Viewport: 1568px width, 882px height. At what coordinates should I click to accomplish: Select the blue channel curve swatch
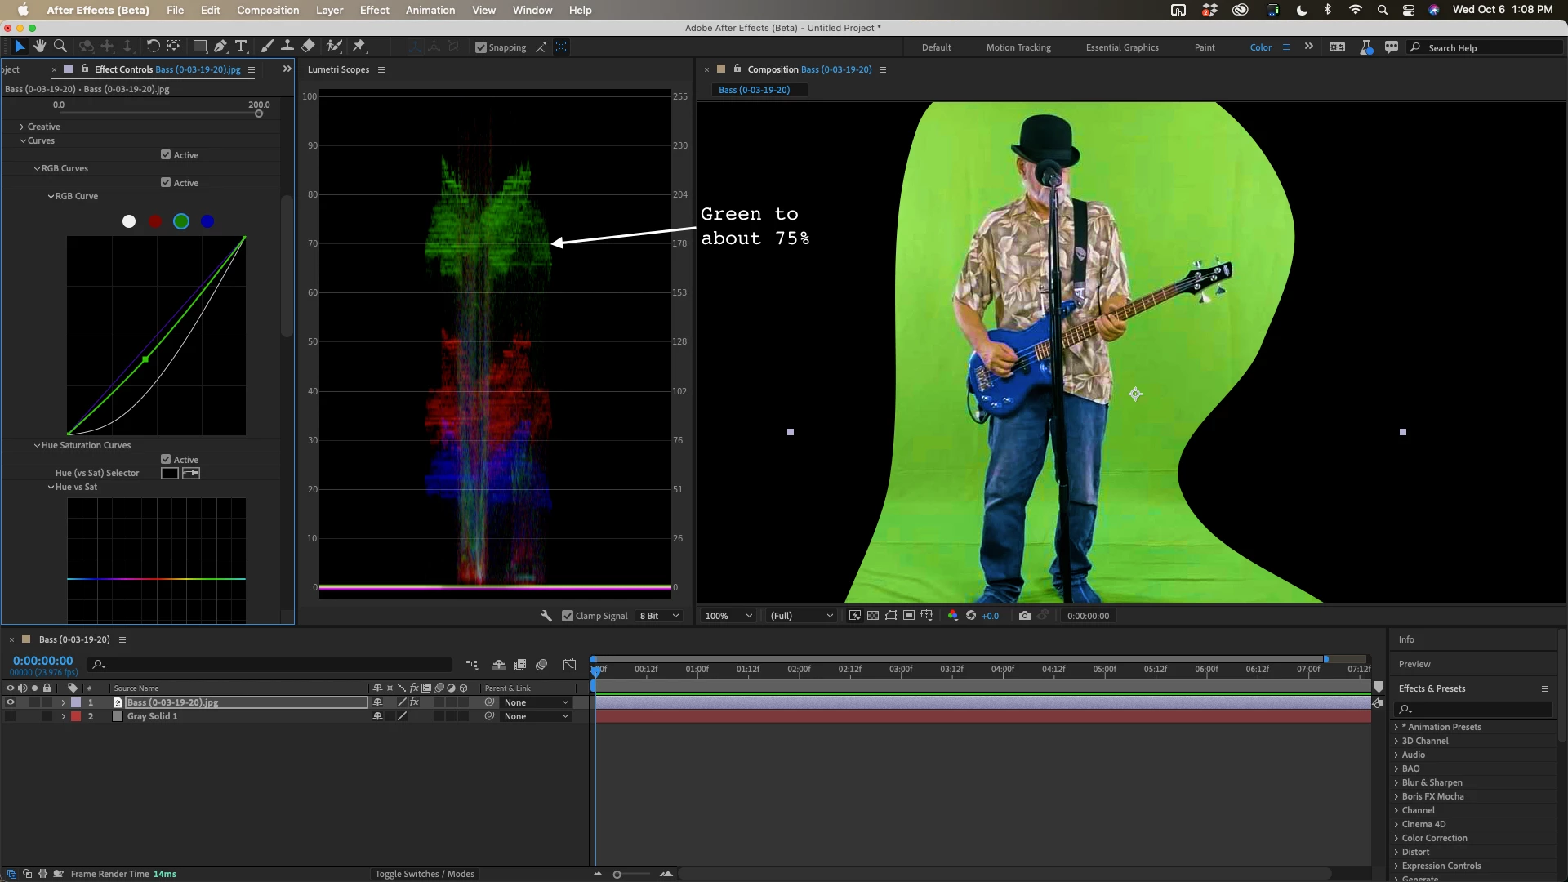pos(207,221)
